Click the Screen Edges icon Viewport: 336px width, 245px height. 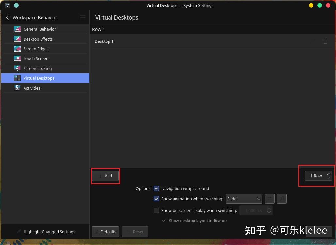point(17,49)
